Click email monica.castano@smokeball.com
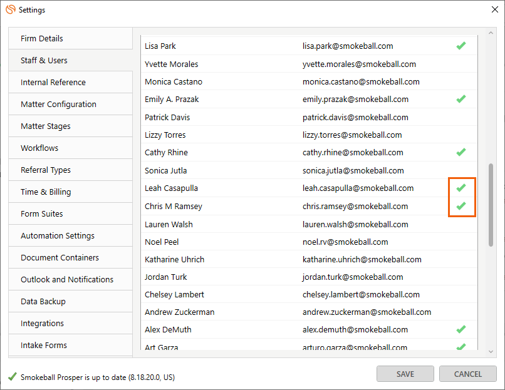Viewport: 505px width, 390px height. tap(361, 82)
